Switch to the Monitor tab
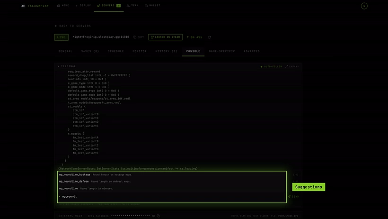This screenshot has width=388, height=219. coord(140,51)
